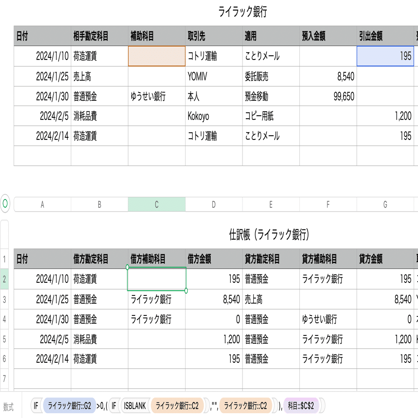Click the bottom-right selection handle of the selected cell

click(186, 290)
